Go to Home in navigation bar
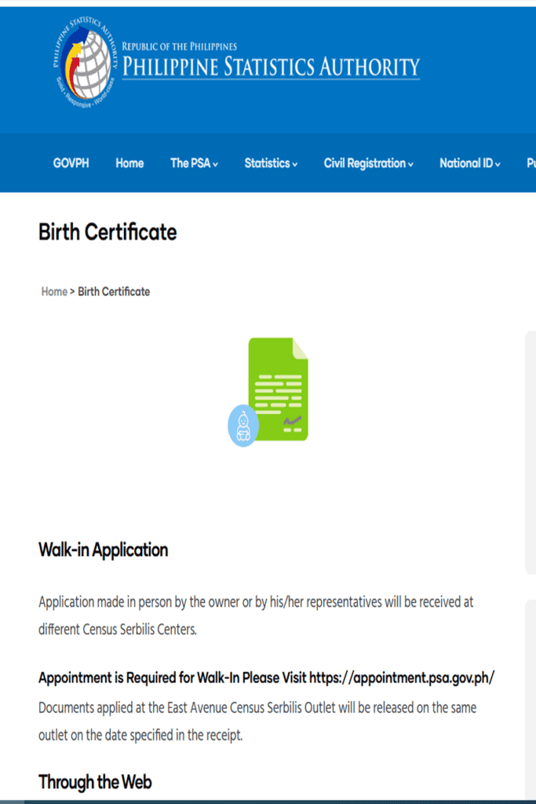536x804 pixels. (x=129, y=163)
